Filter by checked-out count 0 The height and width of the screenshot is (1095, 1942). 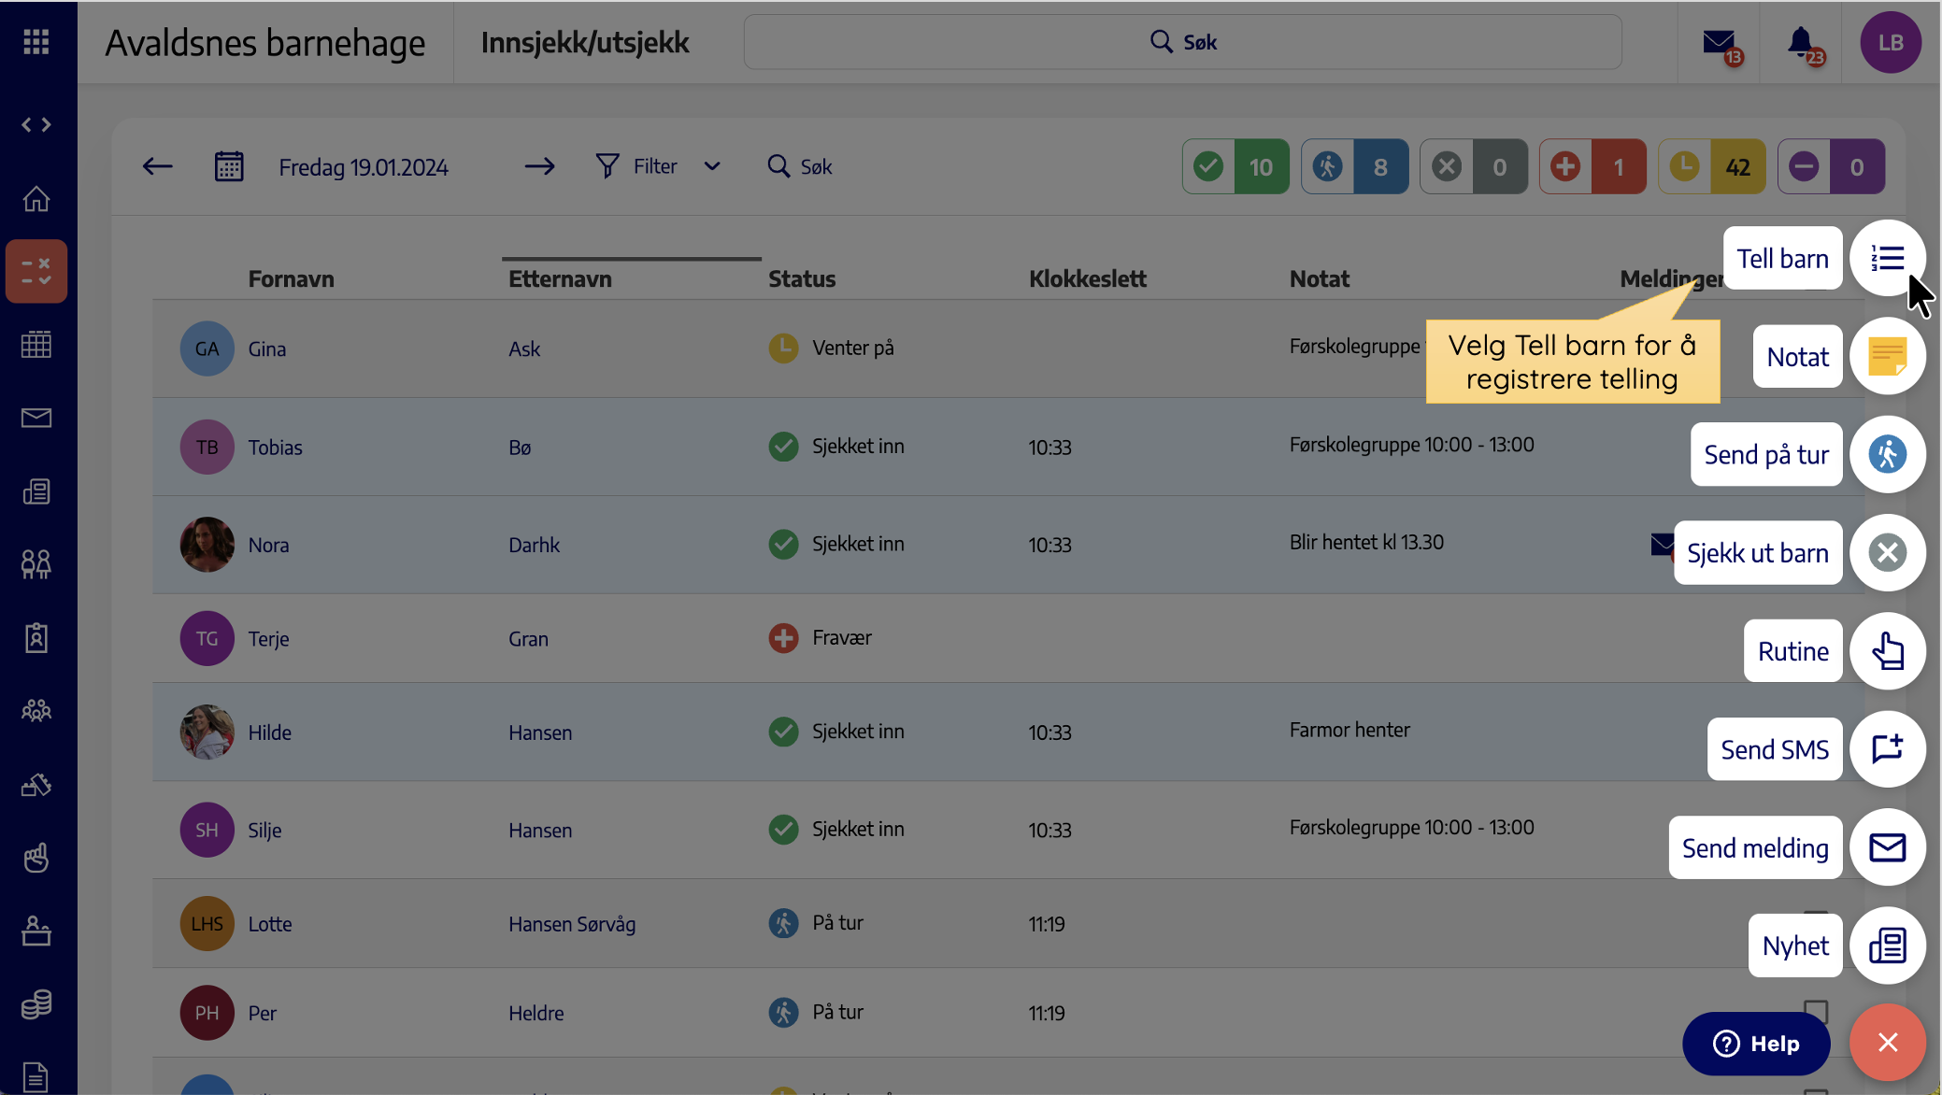1474,166
